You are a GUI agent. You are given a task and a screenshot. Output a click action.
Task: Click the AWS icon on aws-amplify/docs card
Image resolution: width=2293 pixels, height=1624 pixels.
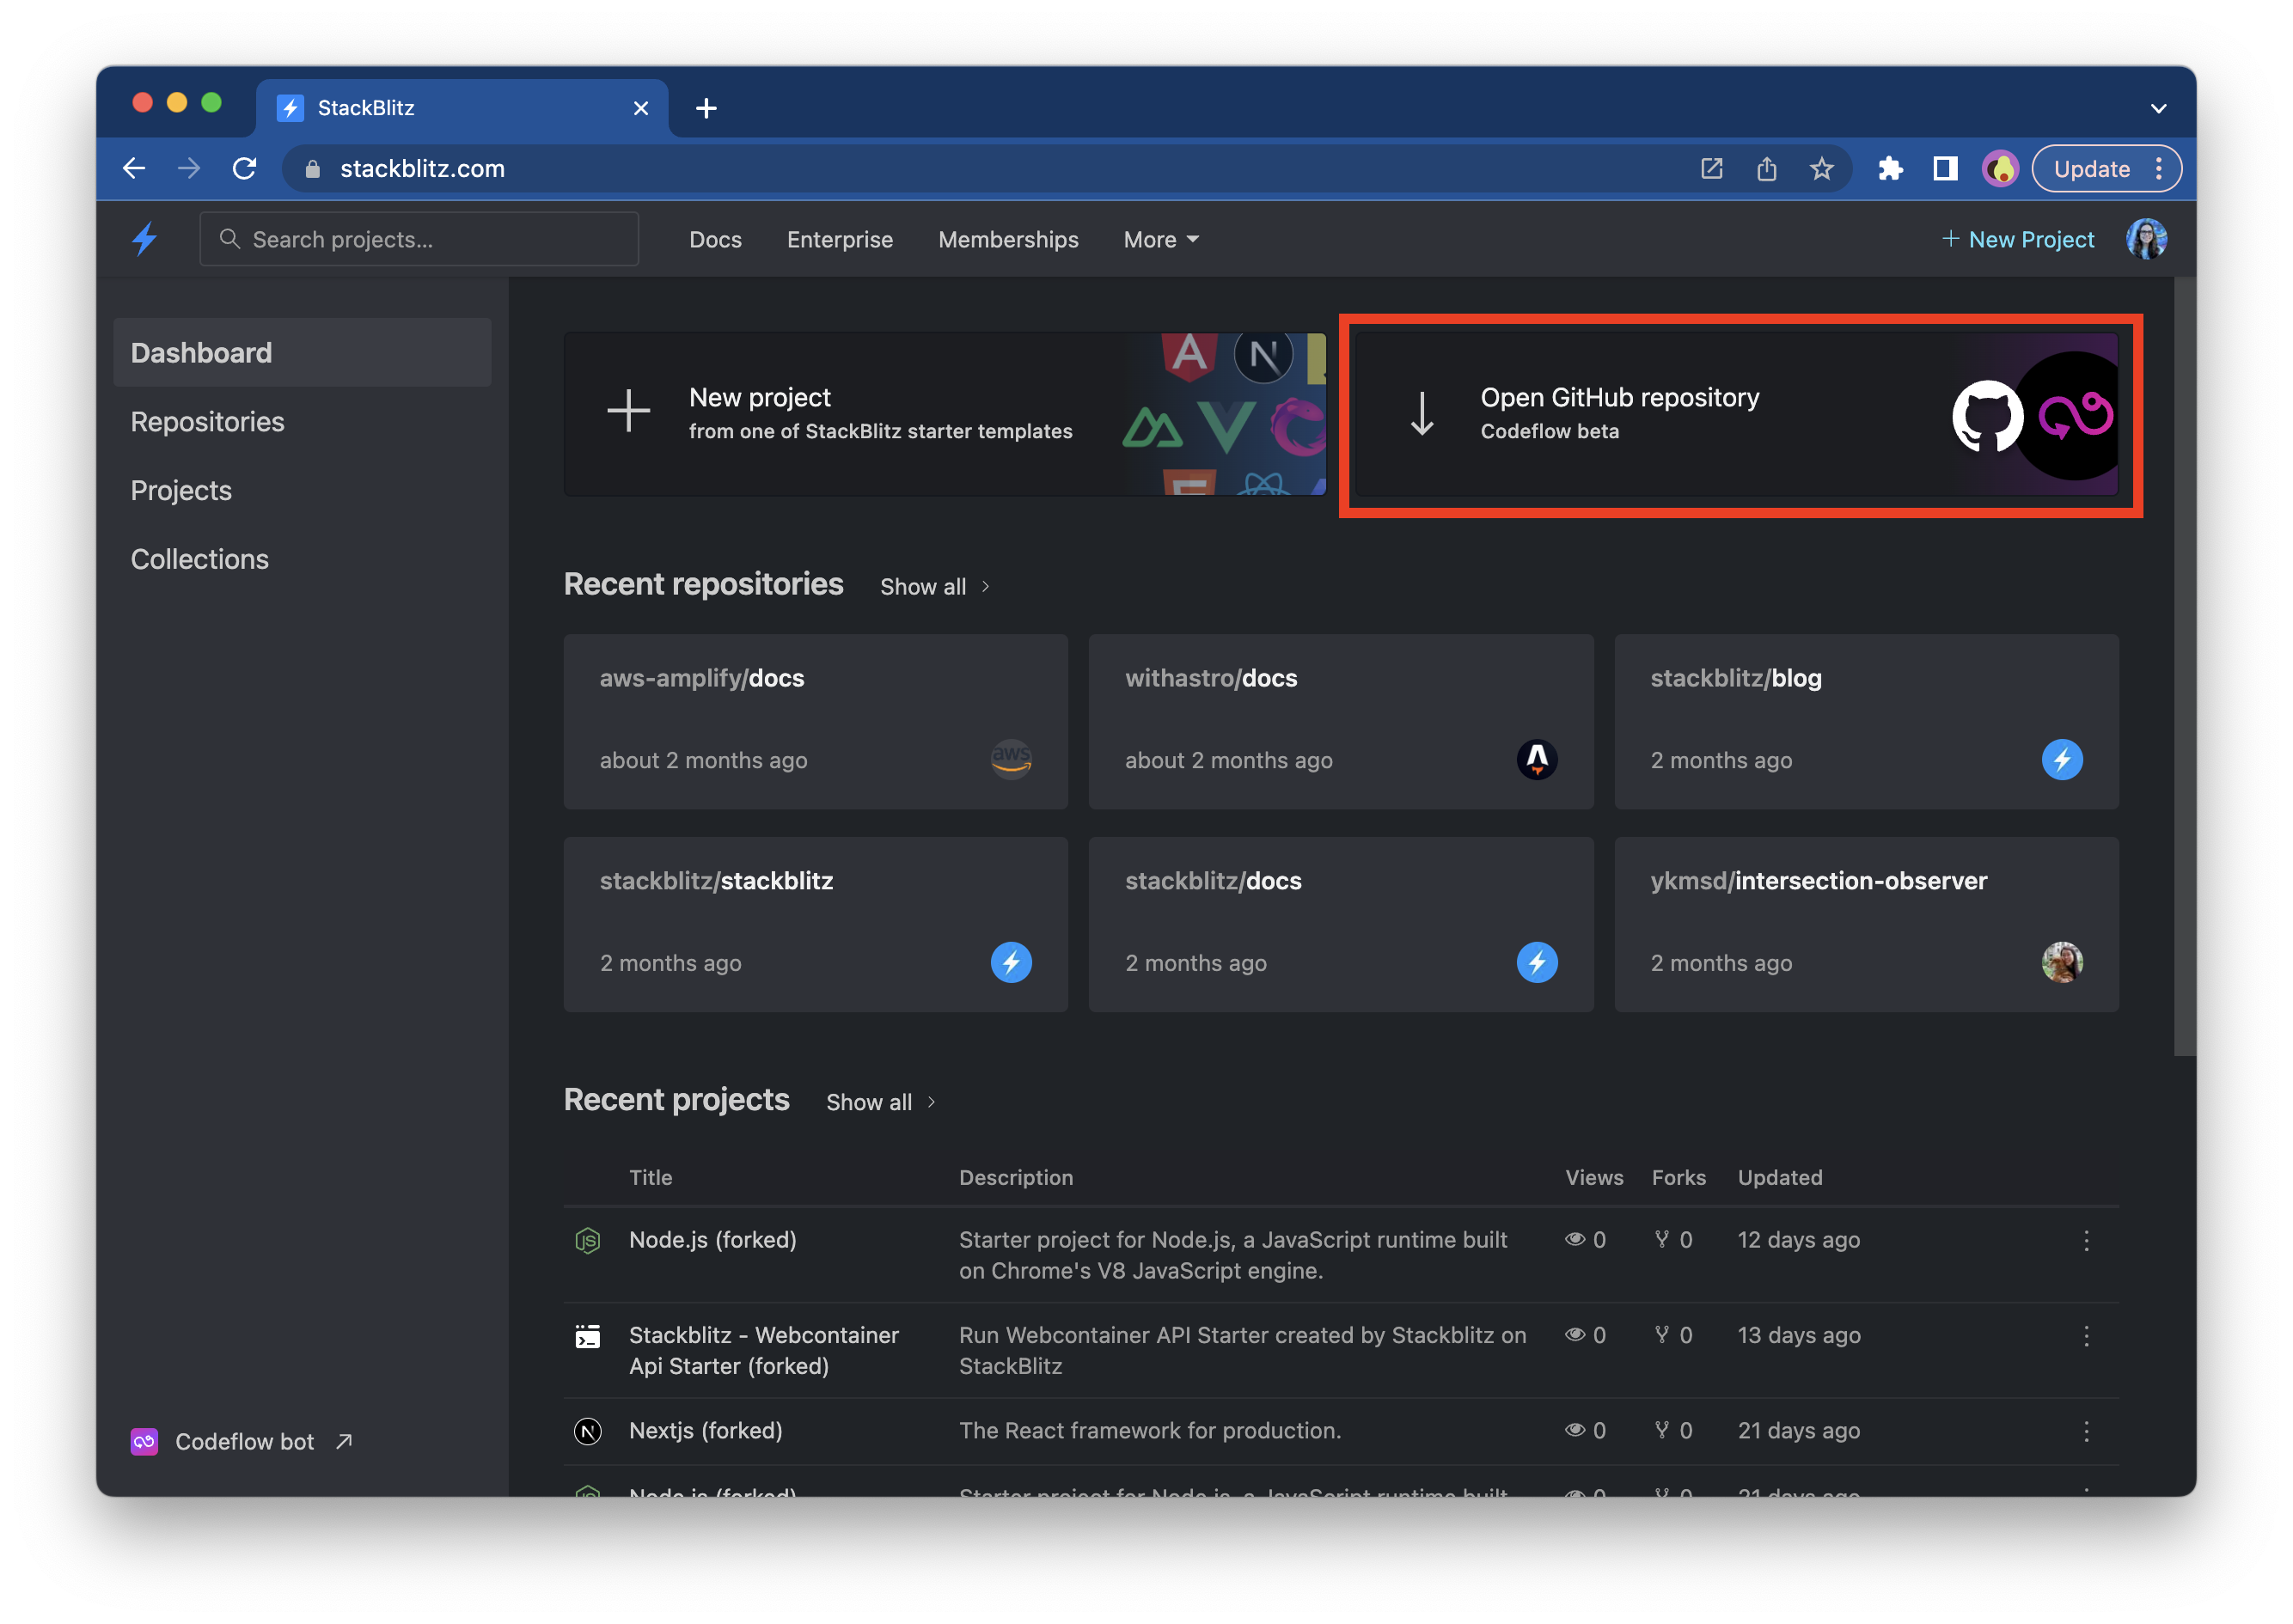[1012, 759]
